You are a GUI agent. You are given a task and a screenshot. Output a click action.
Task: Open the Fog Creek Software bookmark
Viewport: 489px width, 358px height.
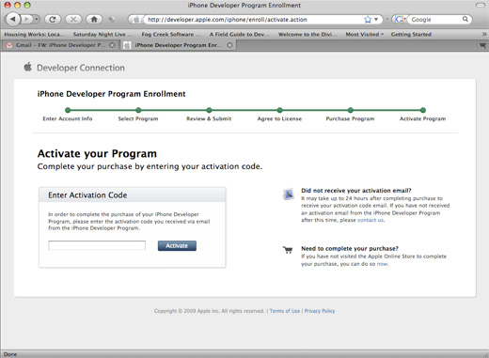(x=170, y=34)
